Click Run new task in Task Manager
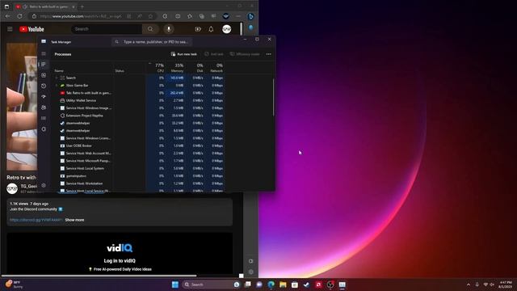517x291 pixels. click(183, 54)
